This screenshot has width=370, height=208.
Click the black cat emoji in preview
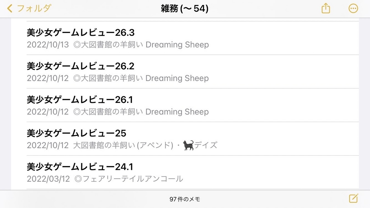tap(189, 145)
